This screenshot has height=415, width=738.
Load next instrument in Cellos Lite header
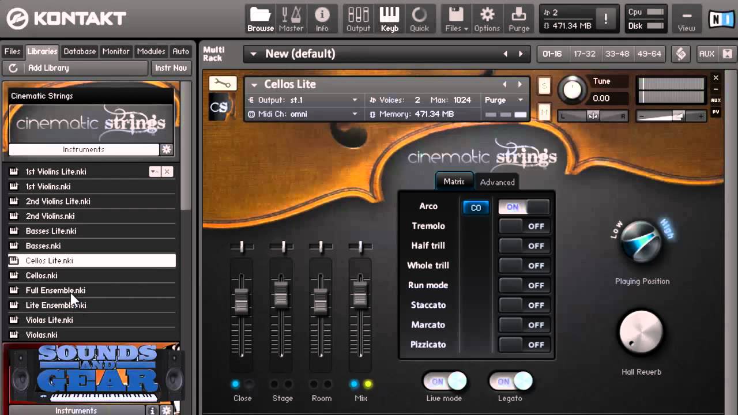point(520,84)
